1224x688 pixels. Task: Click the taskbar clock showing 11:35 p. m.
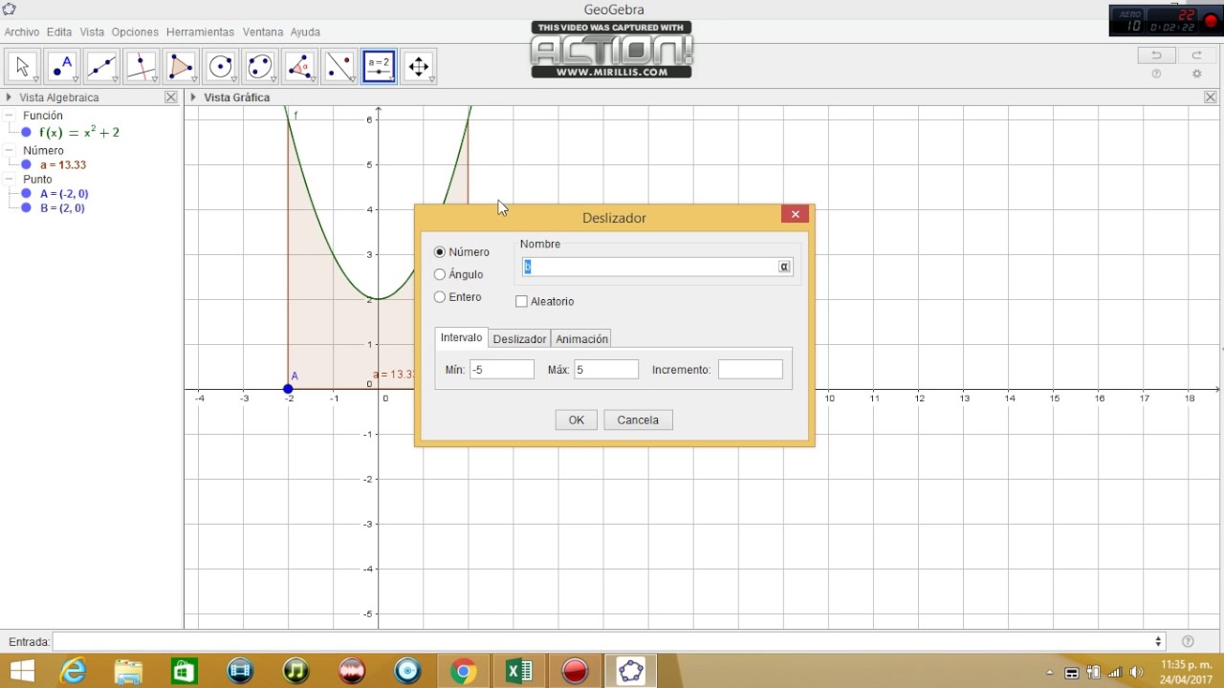point(1186,672)
